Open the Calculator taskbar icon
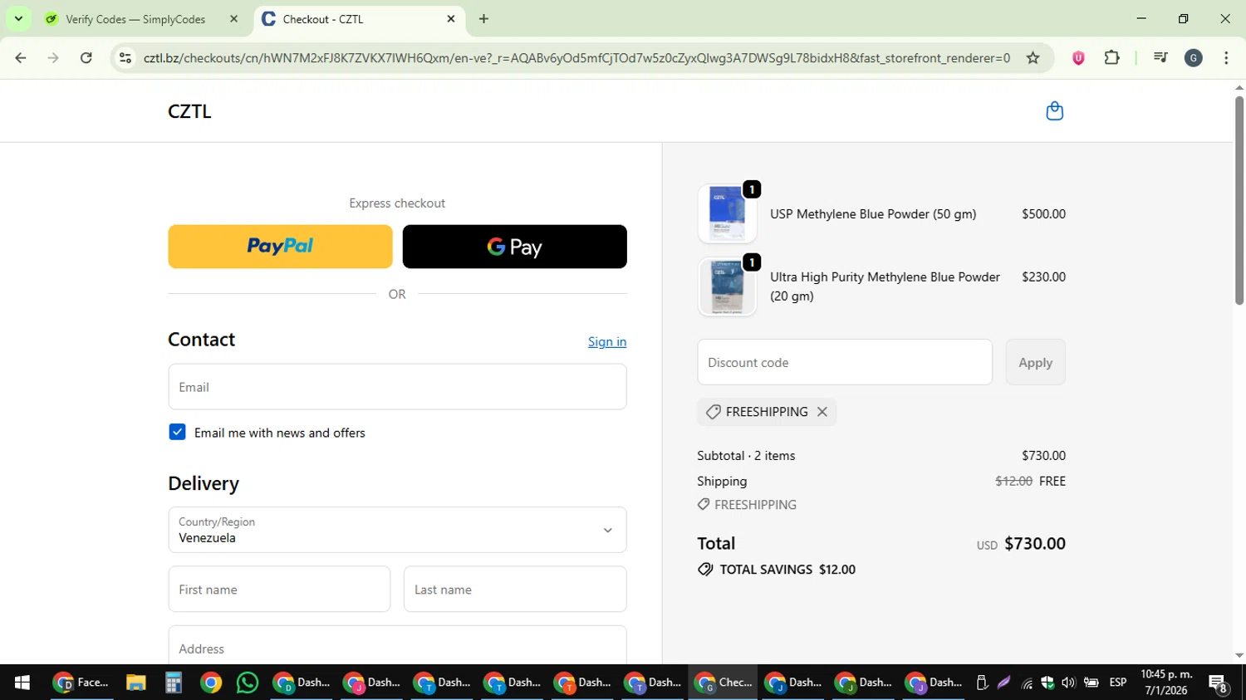This screenshot has width=1246, height=700. coord(173,683)
